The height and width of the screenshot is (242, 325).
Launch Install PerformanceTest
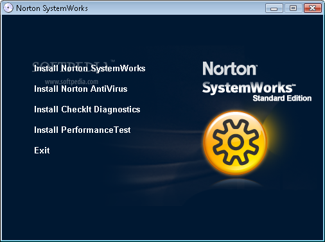tap(82, 130)
